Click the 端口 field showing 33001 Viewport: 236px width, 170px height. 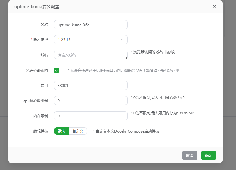pos(91,85)
